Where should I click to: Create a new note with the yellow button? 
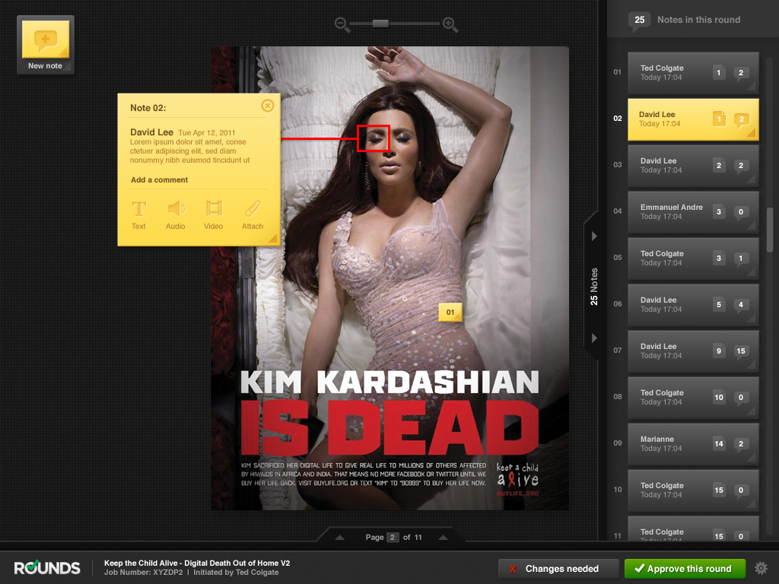point(45,45)
